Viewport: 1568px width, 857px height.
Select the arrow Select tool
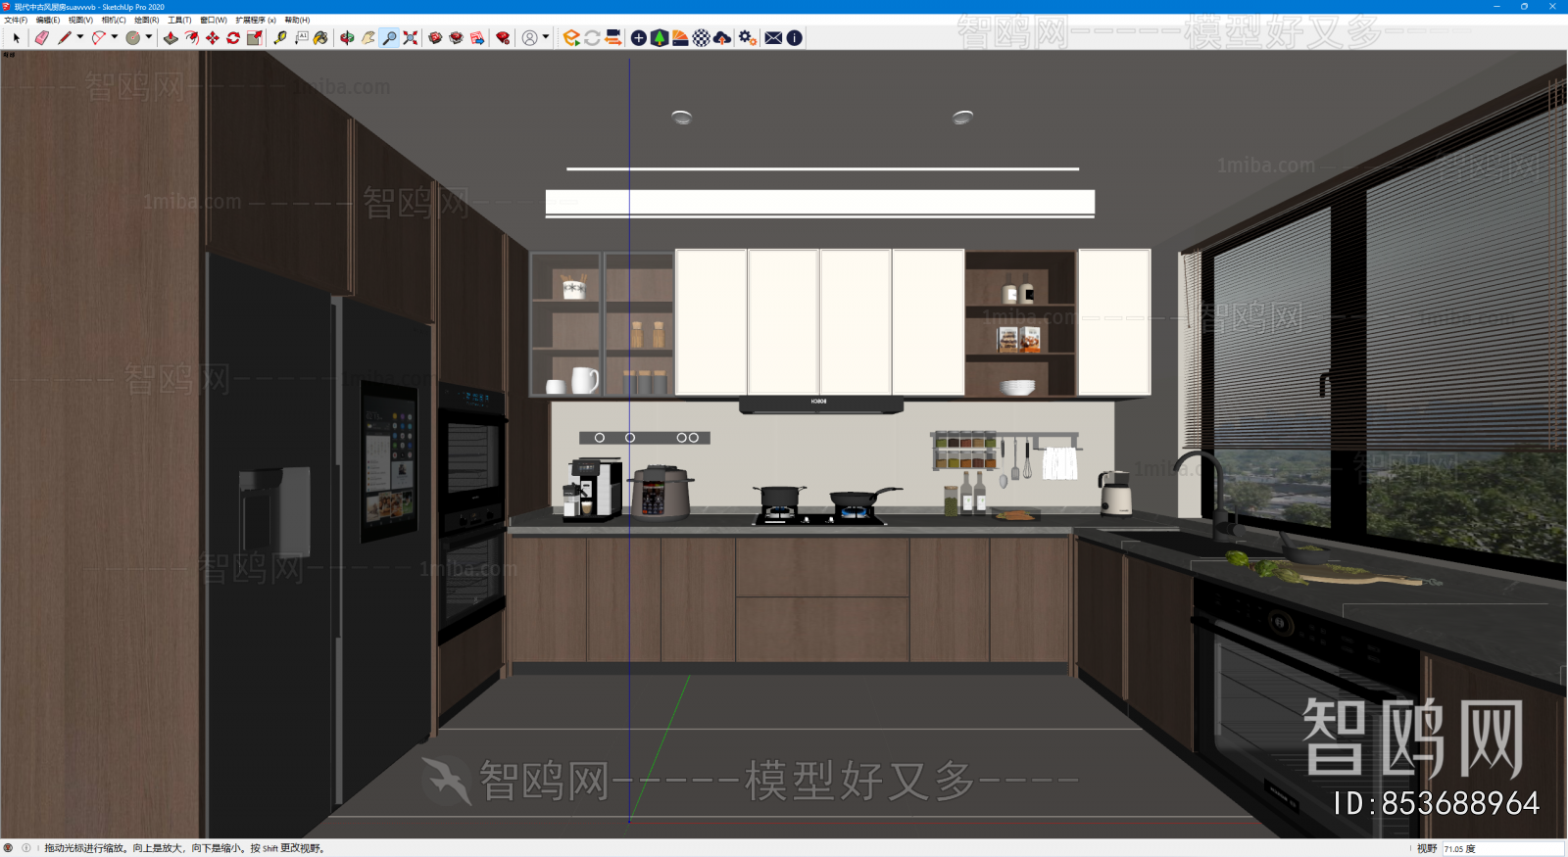16,38
